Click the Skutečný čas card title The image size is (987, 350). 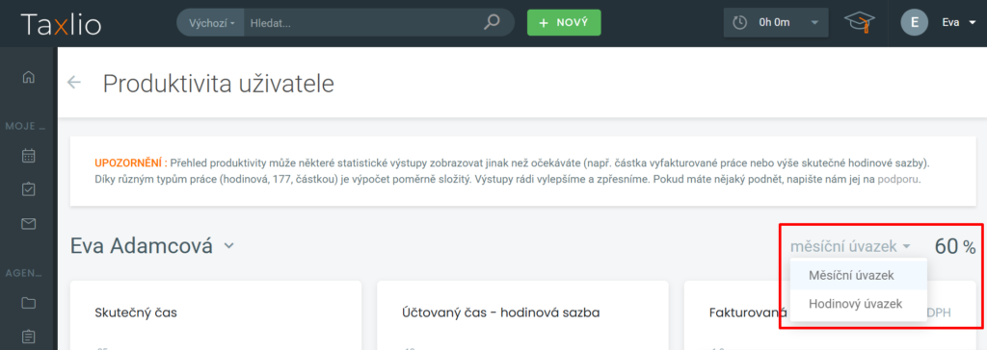point(136,312)
